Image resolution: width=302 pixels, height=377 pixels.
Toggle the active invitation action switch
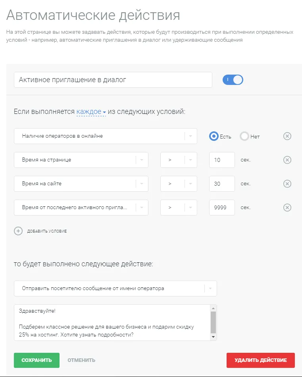coord(233,80)
